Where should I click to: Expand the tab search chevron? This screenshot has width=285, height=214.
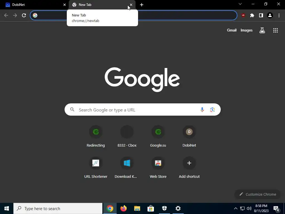click(x=240, y=4)
